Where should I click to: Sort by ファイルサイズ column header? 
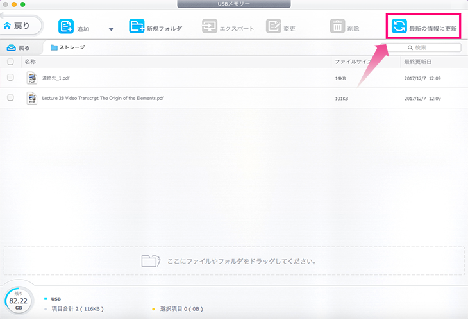353,62
